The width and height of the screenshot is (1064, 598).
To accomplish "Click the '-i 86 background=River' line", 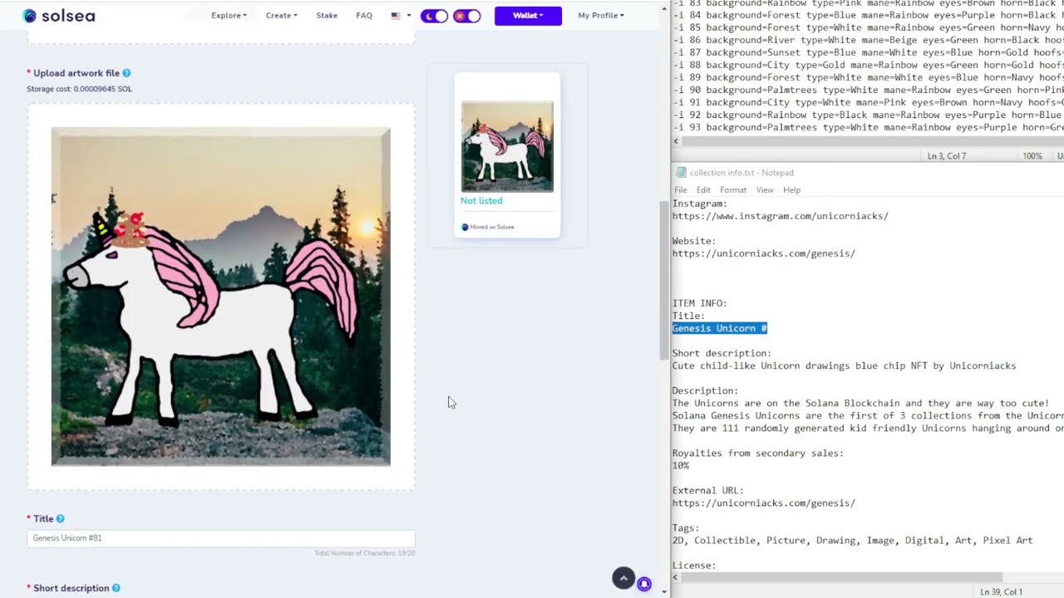I will [868, 40].
